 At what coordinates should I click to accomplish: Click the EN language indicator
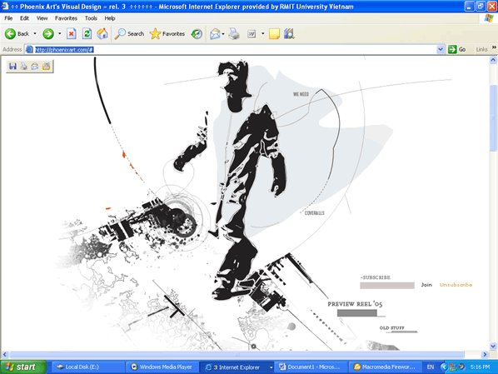pyautogui.click(x=431, y=367)
